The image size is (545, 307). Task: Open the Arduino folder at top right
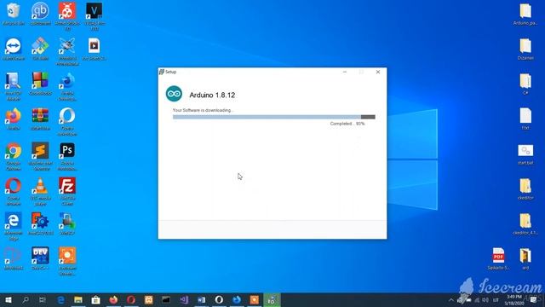click(525, 11)
